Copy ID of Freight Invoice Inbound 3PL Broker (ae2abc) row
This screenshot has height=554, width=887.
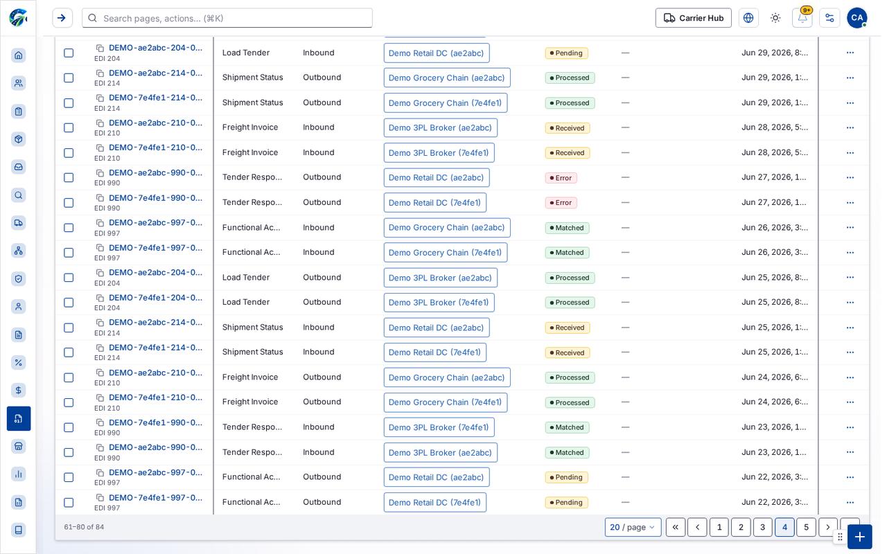100,123
